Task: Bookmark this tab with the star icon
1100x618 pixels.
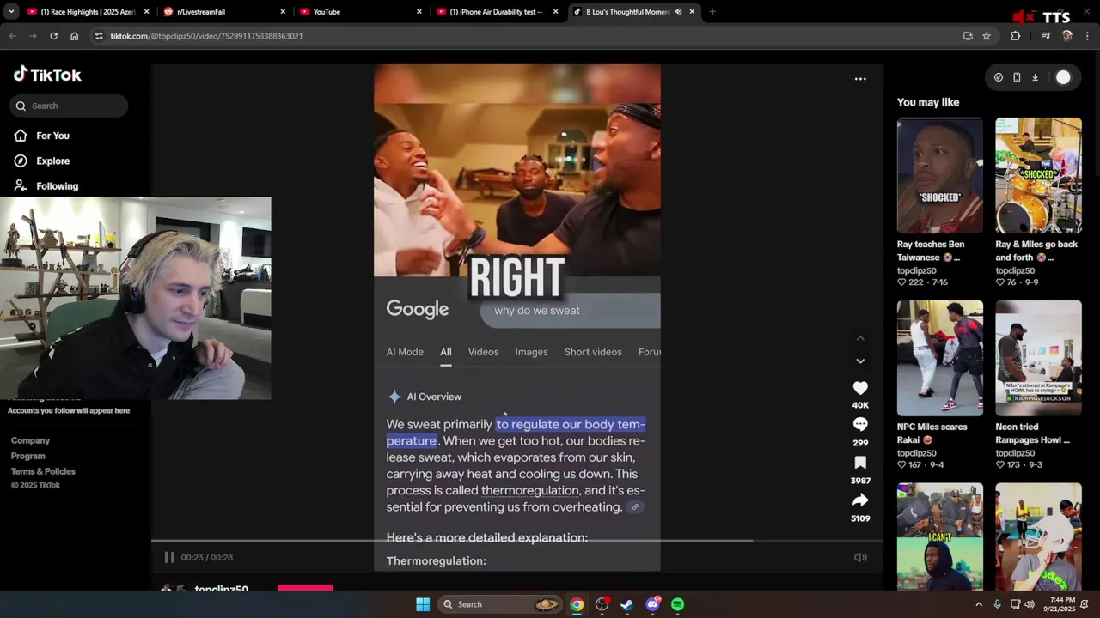Action: click(987, 36)
